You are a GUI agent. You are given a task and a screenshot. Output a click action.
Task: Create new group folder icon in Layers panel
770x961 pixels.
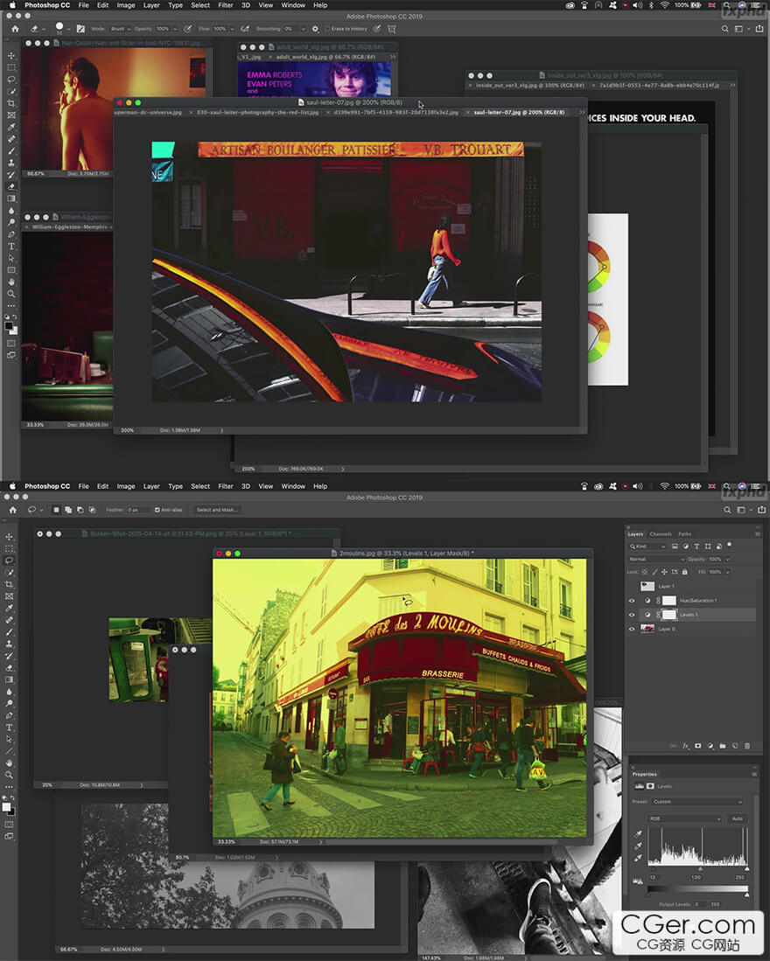click(x=723, y=746)
